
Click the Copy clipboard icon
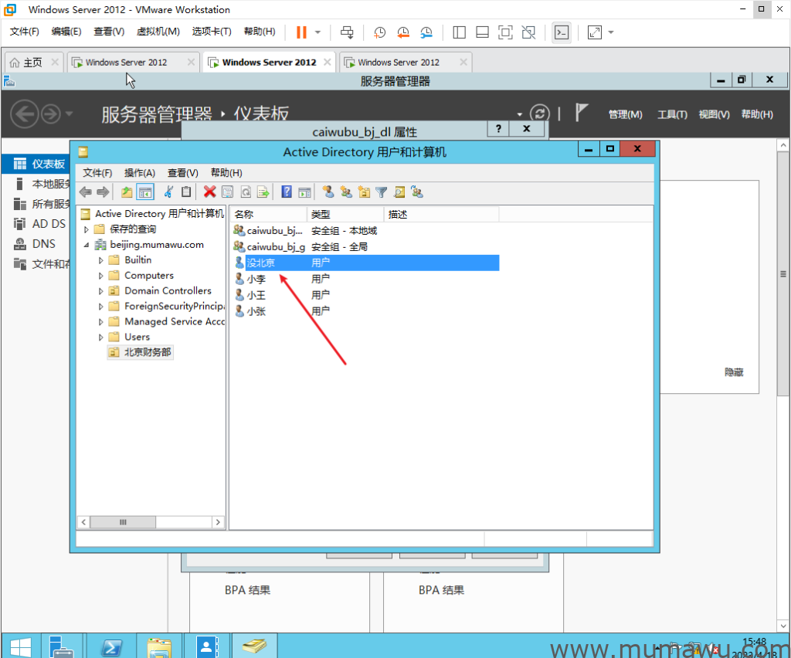[x=186, y=192]
